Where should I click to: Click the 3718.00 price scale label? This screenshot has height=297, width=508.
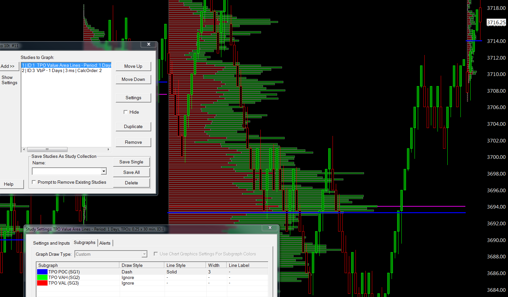[x=496, y=8]
